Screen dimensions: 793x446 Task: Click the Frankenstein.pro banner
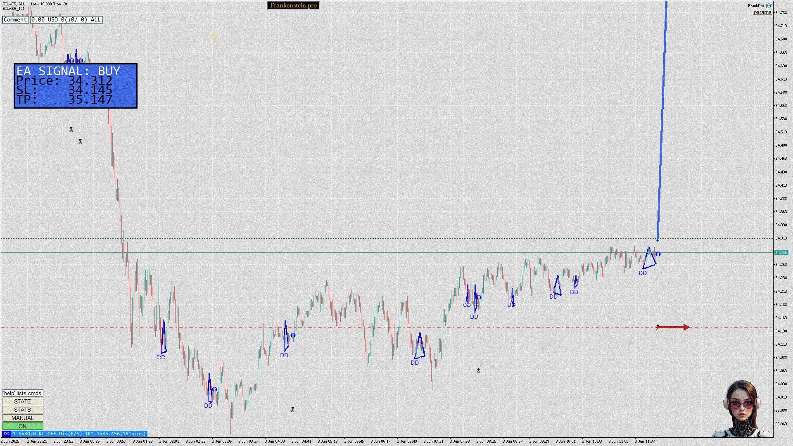point(293,5)
